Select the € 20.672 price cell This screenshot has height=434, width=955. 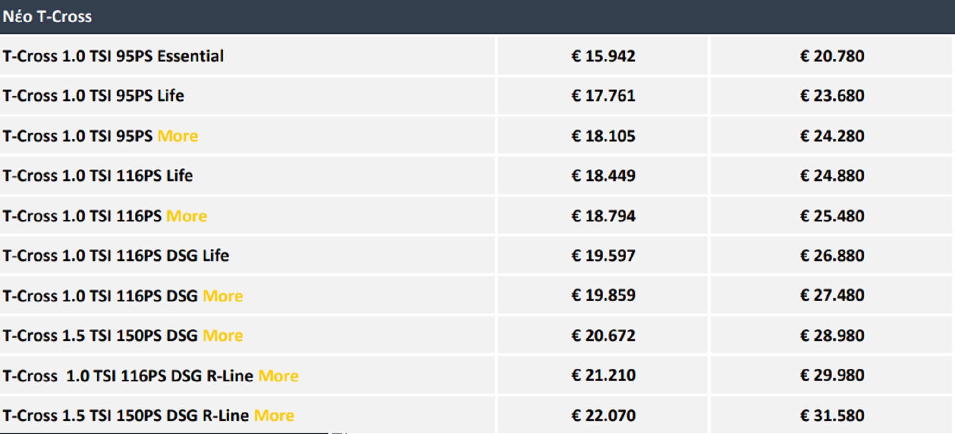coord(603,336)
